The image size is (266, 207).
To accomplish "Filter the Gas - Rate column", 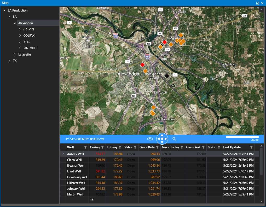I will point(157,147).
